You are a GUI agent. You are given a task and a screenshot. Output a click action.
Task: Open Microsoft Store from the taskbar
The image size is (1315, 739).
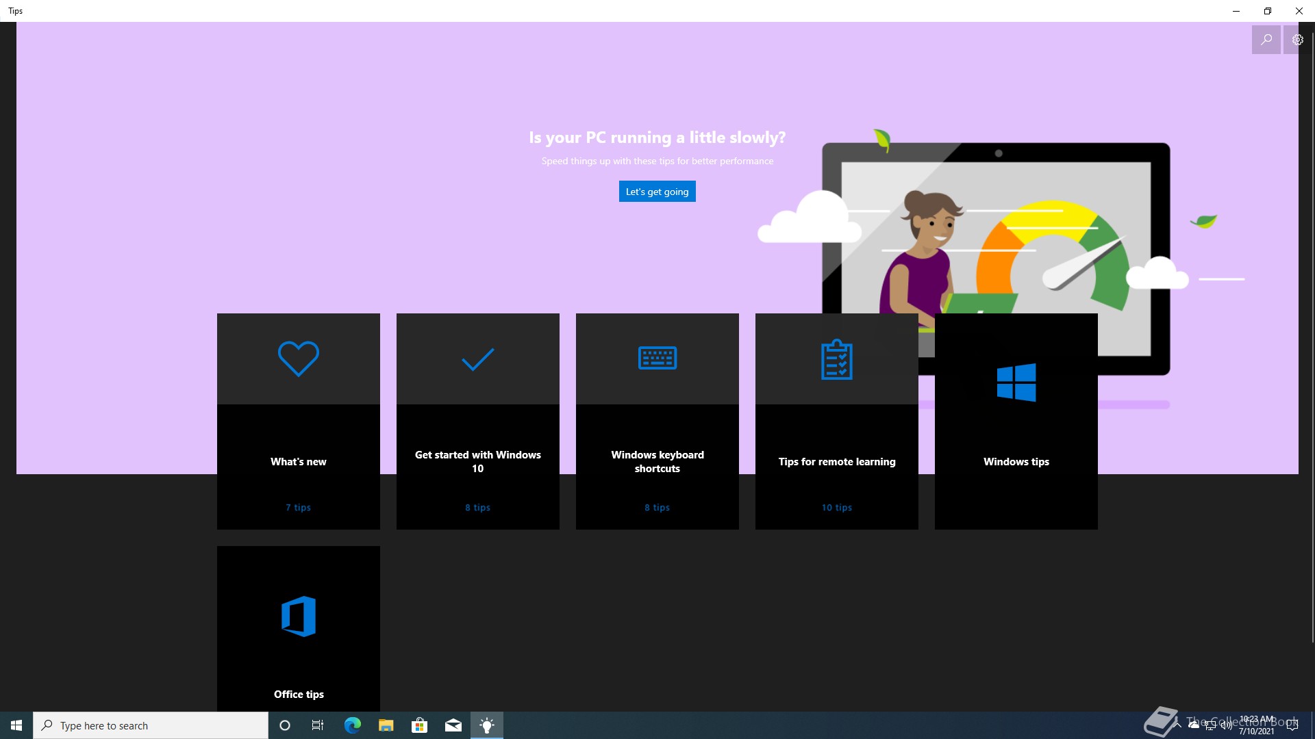[419, 725]
